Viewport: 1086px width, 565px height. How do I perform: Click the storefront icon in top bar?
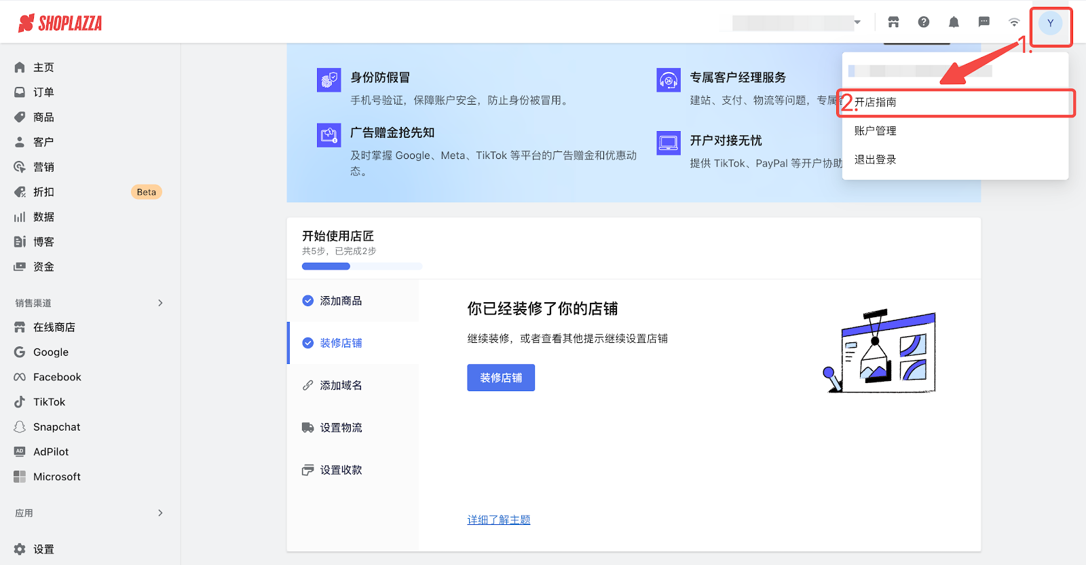click(x=893, y=22)
